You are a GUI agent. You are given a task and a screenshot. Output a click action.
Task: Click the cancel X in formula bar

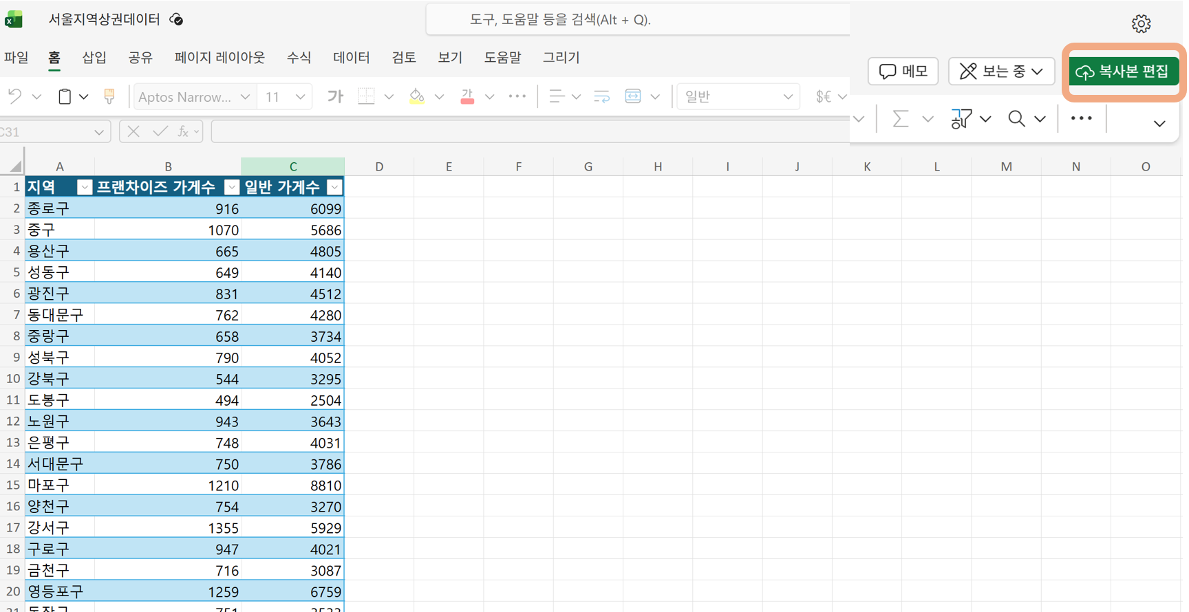pyautogui.click(x=133, y=131)
